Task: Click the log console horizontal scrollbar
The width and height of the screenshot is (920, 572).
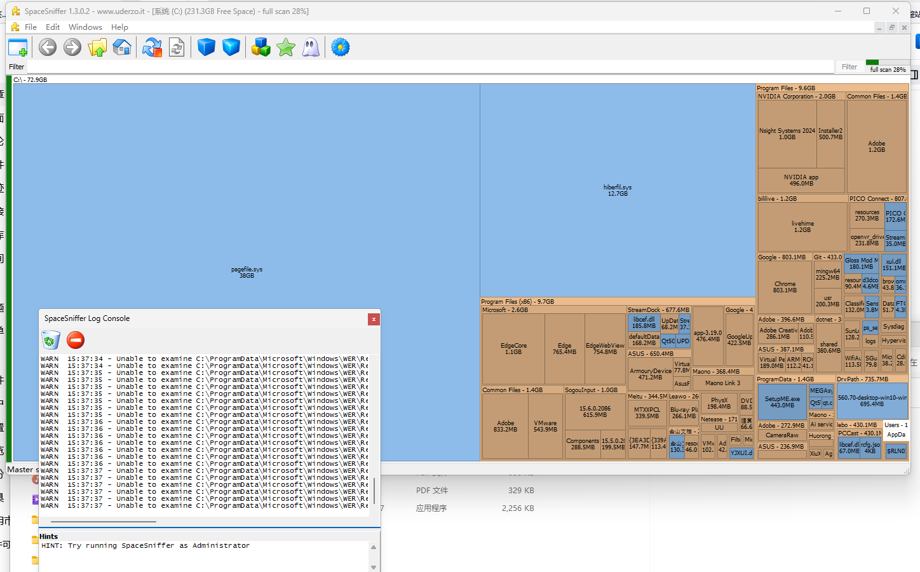Action: click(x=104, y=522)
